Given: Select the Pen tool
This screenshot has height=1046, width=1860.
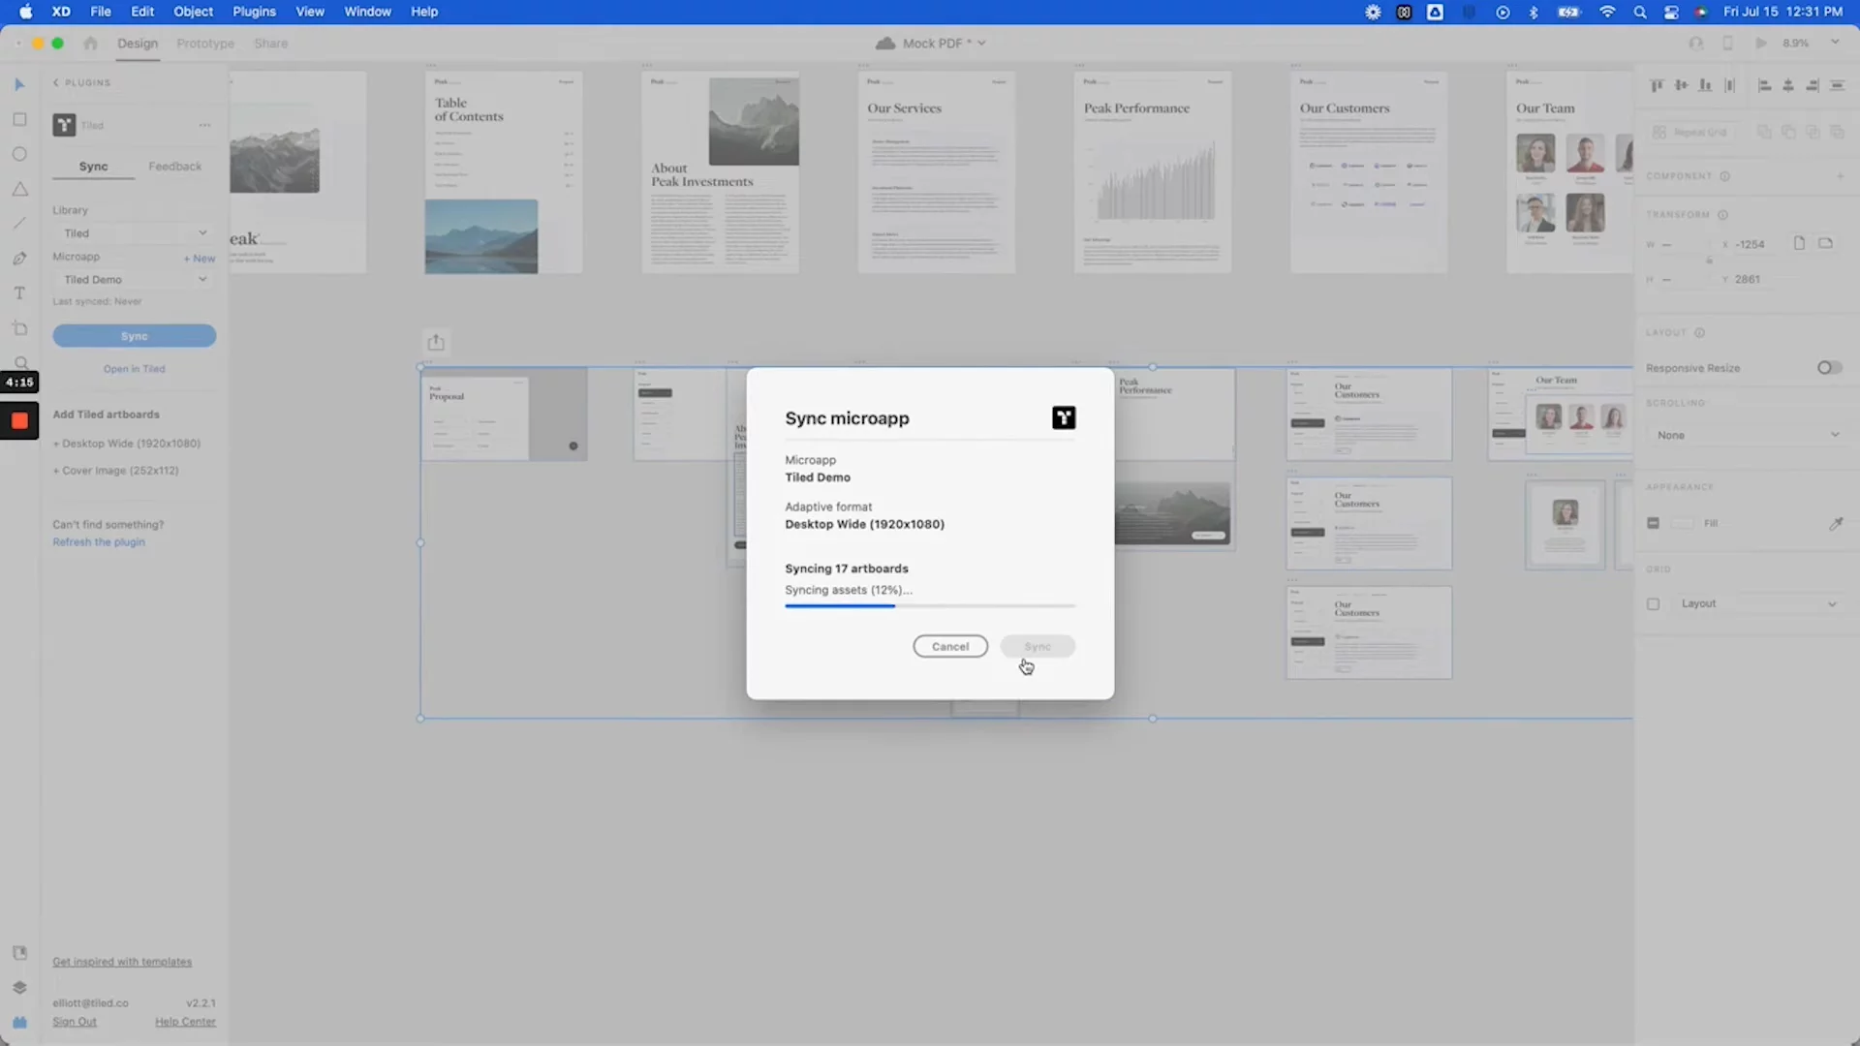Looking at the screenshot, I should point(19,259).
